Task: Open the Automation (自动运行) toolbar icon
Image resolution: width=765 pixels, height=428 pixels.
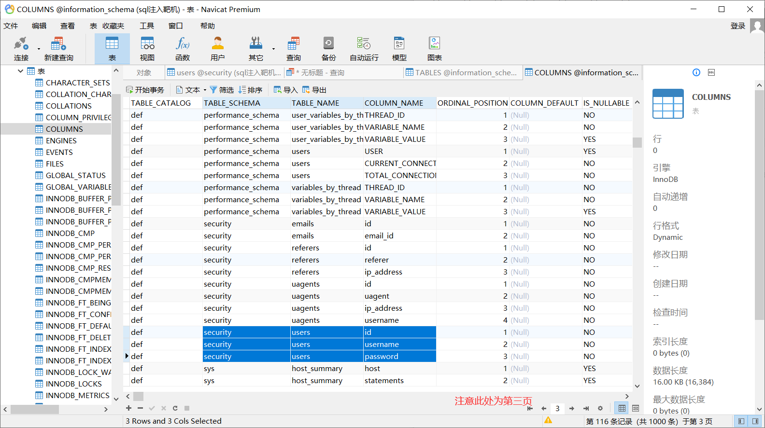Action: [364, 48]
